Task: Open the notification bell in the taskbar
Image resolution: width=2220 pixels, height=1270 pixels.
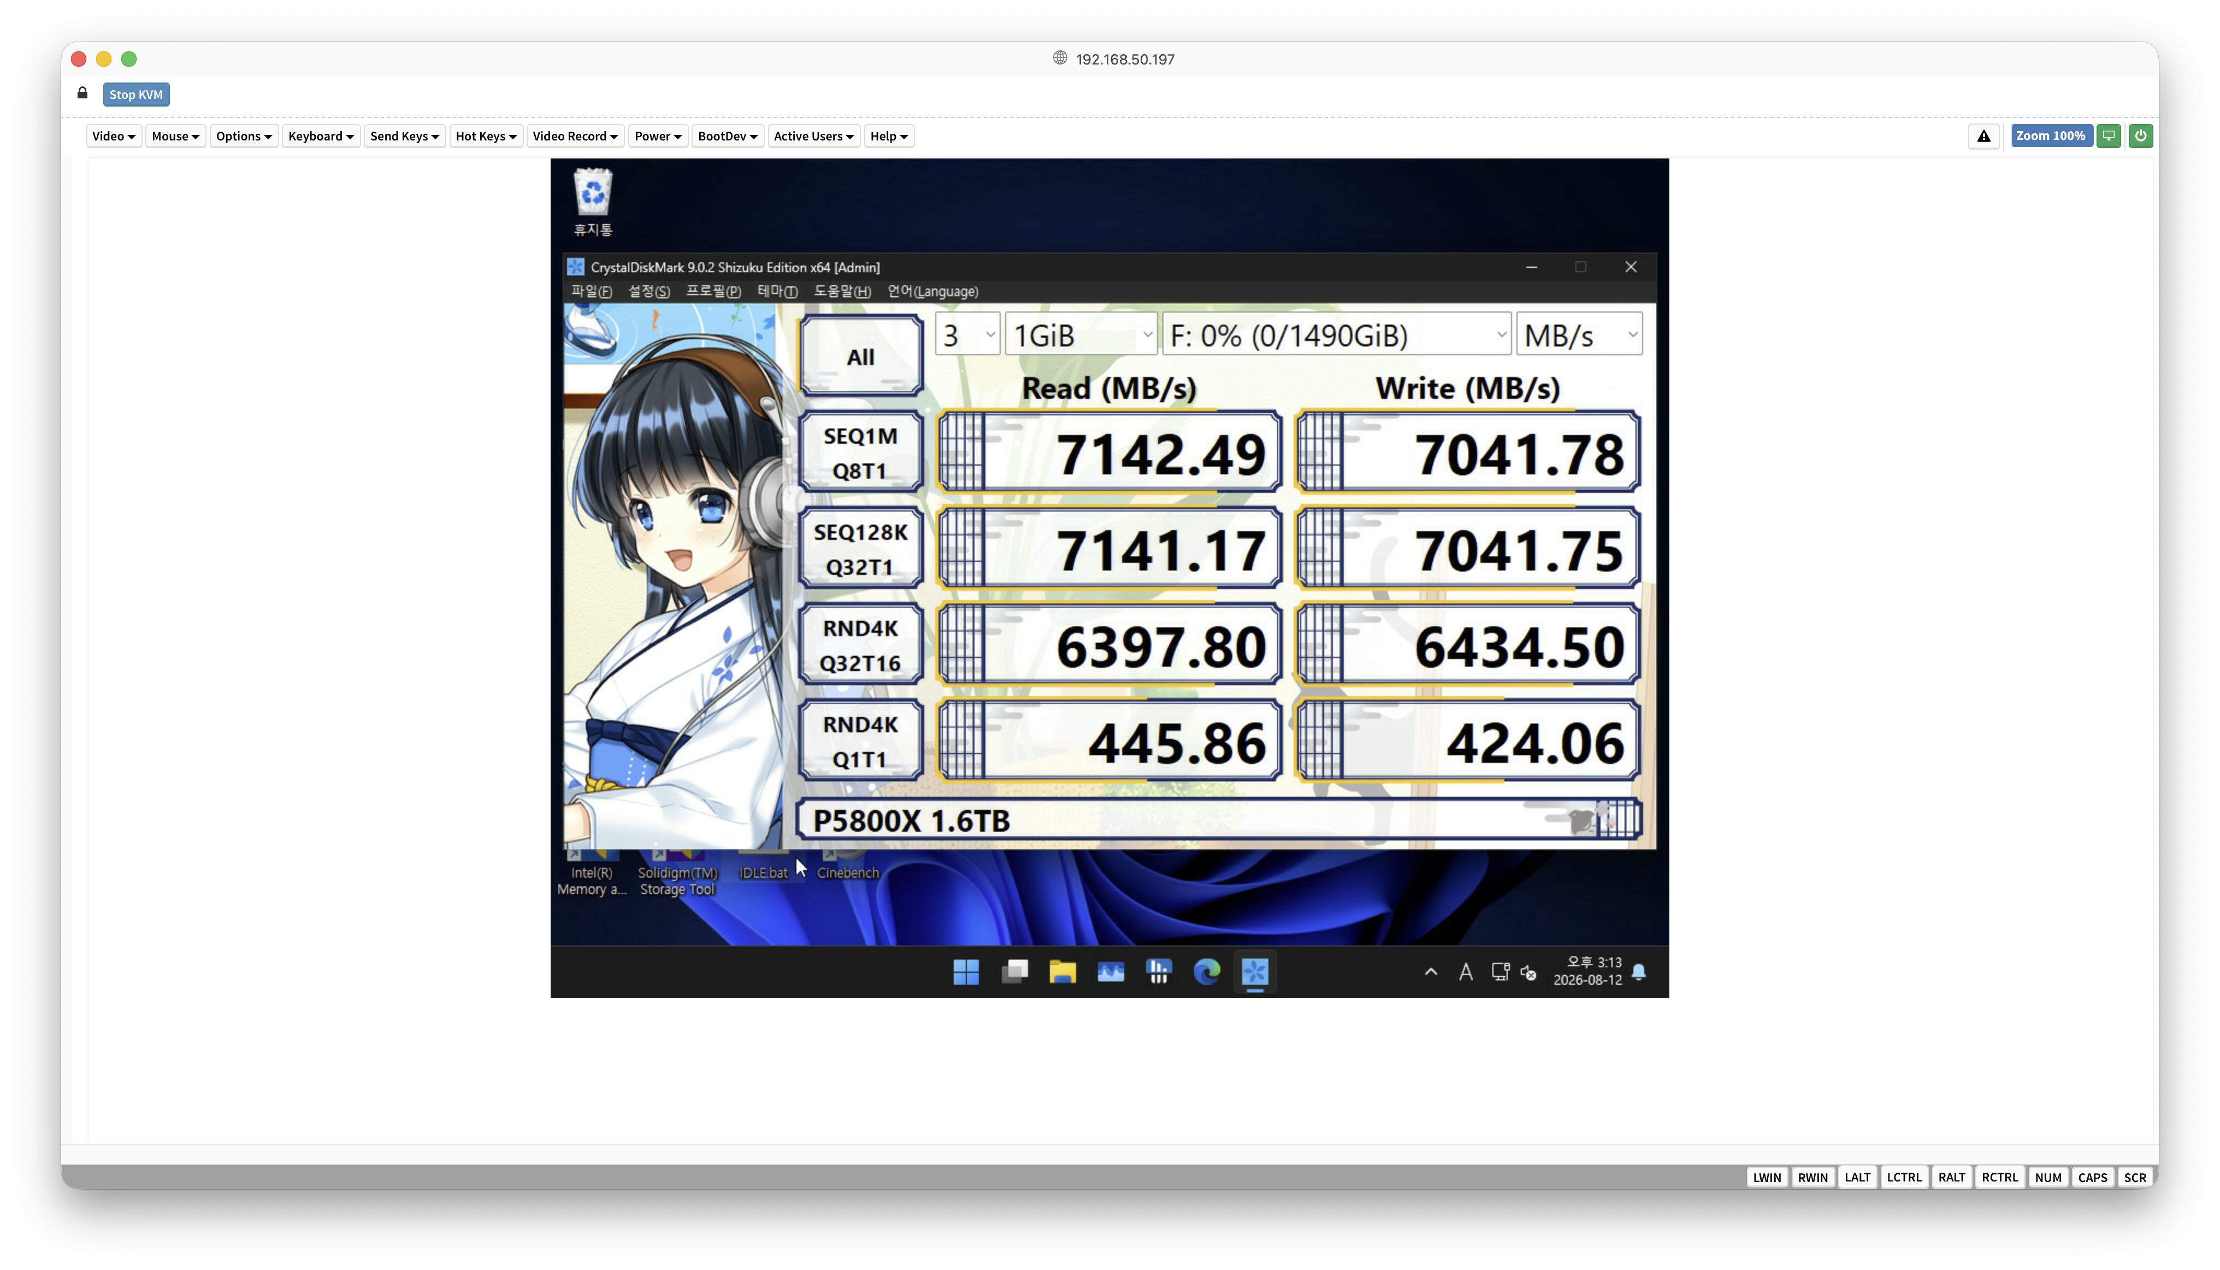Action: point(1639,972)
